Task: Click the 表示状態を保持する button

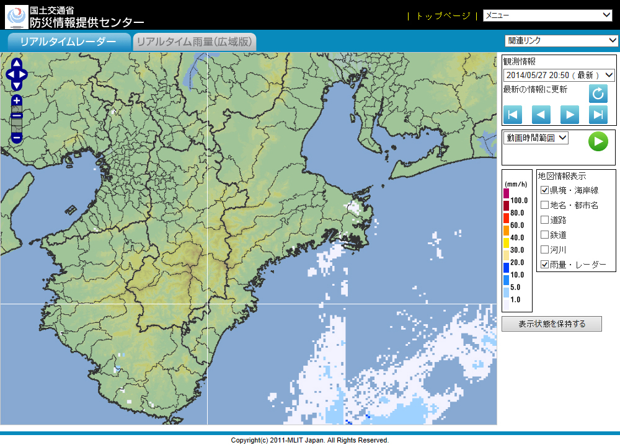Action: pyautogui.click(x=551, y=324)
